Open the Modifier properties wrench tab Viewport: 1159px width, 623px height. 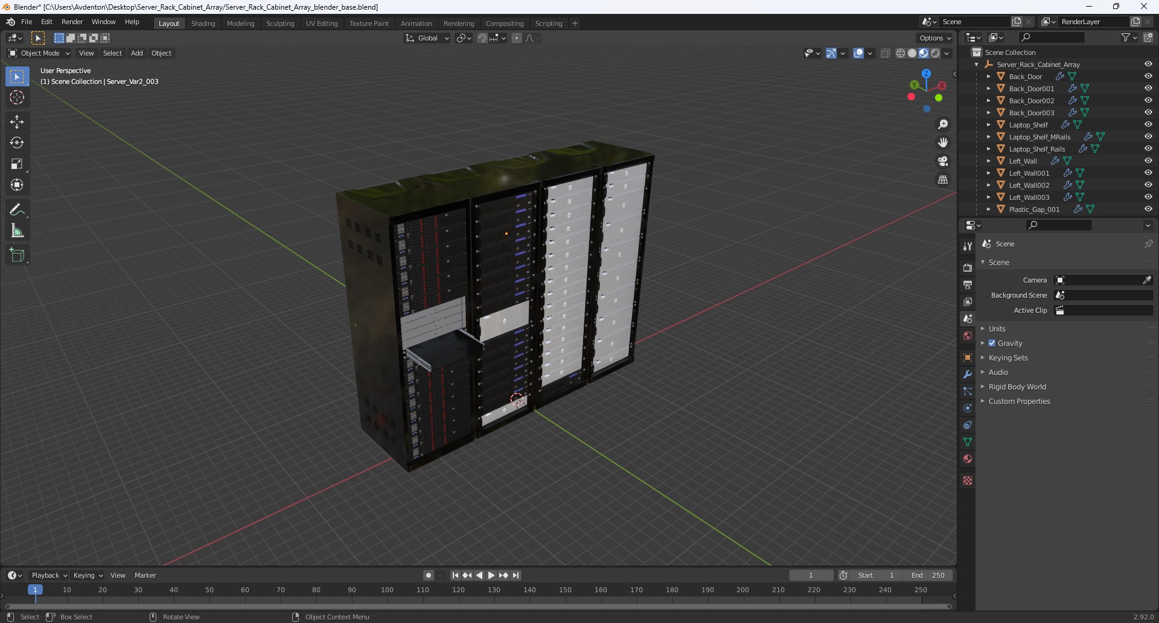click(968, 374)
